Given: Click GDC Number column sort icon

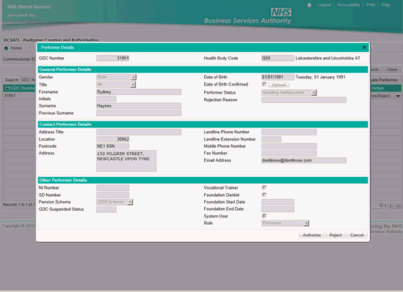Looking at the screenshot, I should (7, 88).
